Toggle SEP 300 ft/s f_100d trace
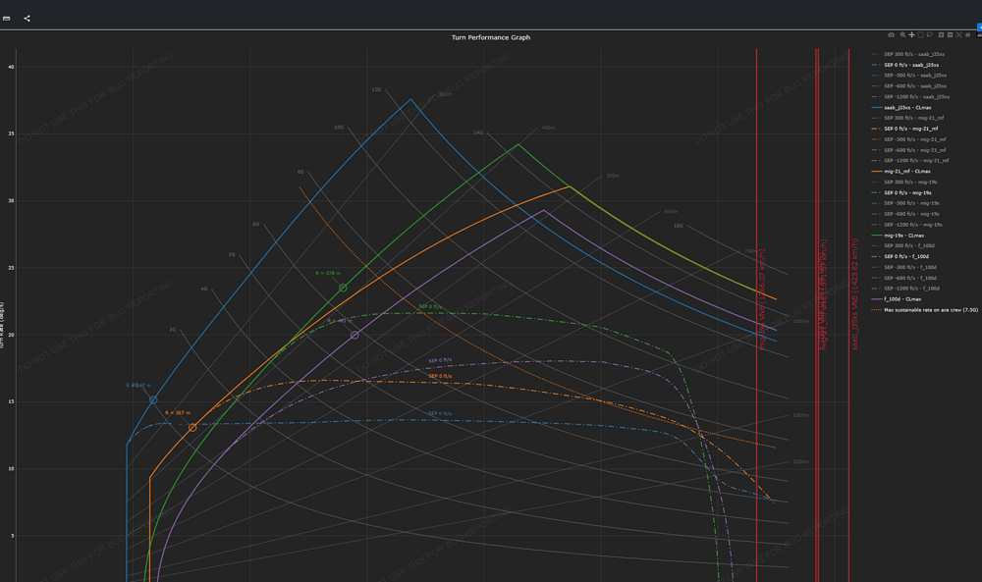 [903, 245]
